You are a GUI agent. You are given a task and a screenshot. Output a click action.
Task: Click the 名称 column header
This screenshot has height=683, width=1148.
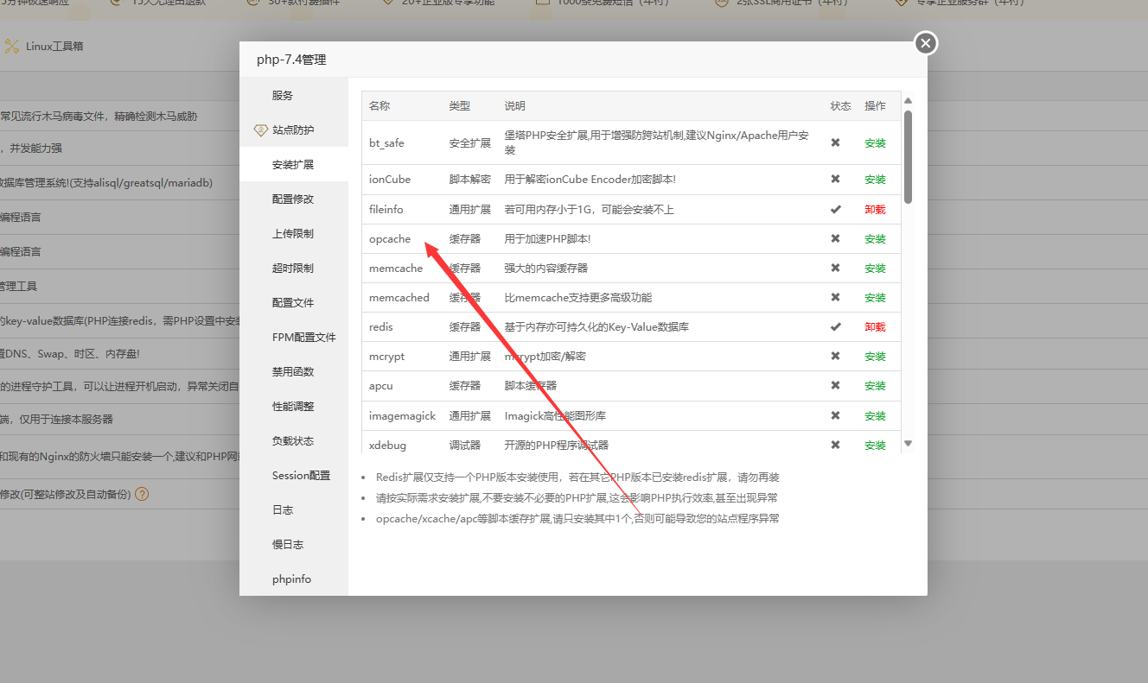point(379,106)
